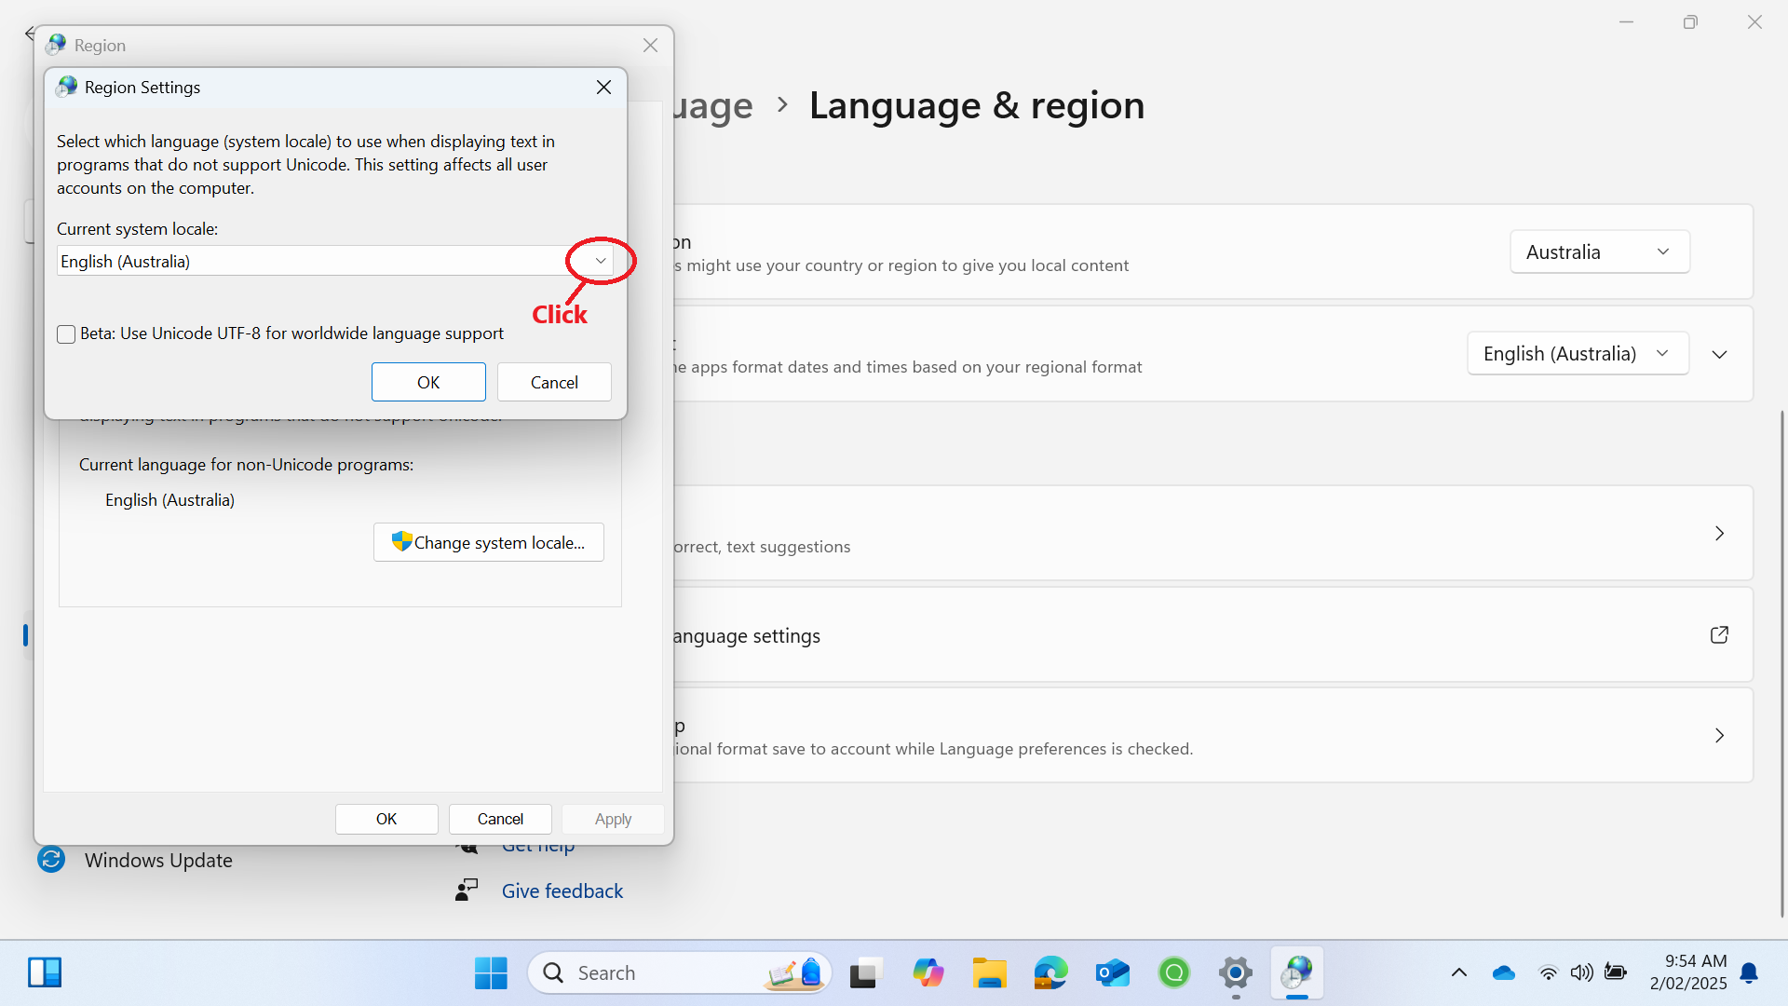Image resolution: width=1788 pixels, height=1006 pixels.
Task: Open the notification bell icon
Action: (x=1749, y=973)
